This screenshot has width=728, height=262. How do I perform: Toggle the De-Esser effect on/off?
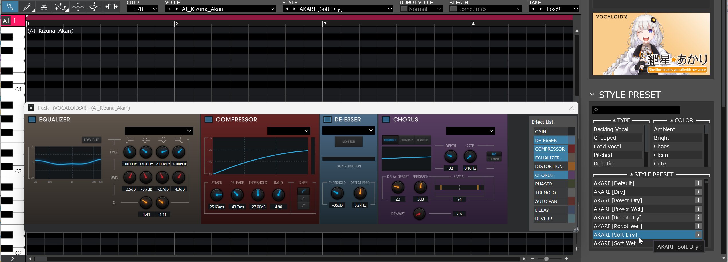pyautogui.click(x=327, y=119)
